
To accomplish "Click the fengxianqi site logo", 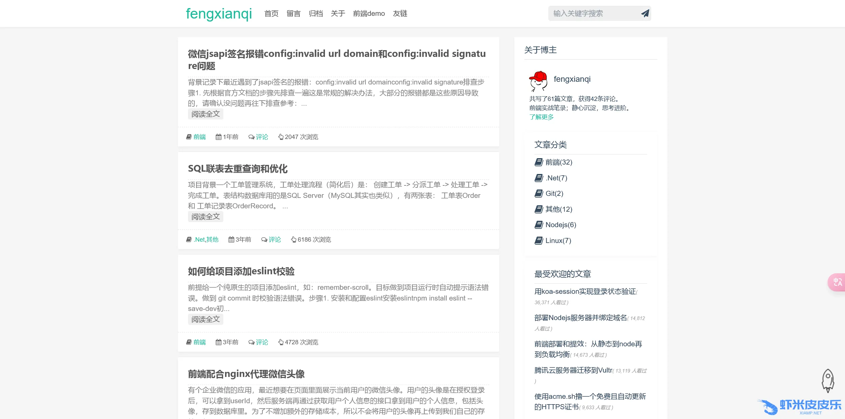I will click(x=219, y=14).
